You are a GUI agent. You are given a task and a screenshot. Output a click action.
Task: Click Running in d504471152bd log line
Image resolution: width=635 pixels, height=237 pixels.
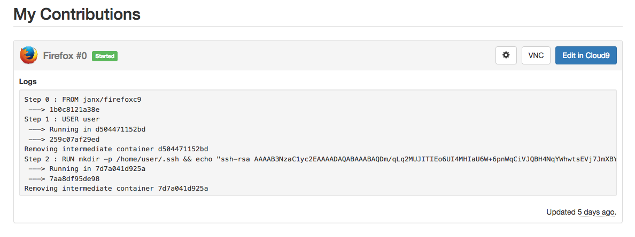(x=96, y=129)
